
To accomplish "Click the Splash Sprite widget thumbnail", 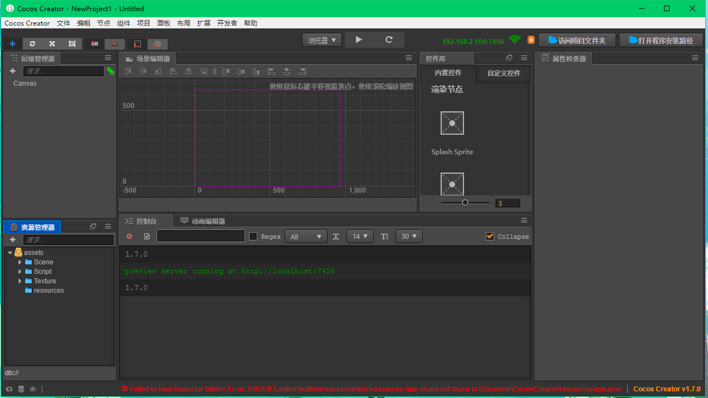I will point(452,123).
